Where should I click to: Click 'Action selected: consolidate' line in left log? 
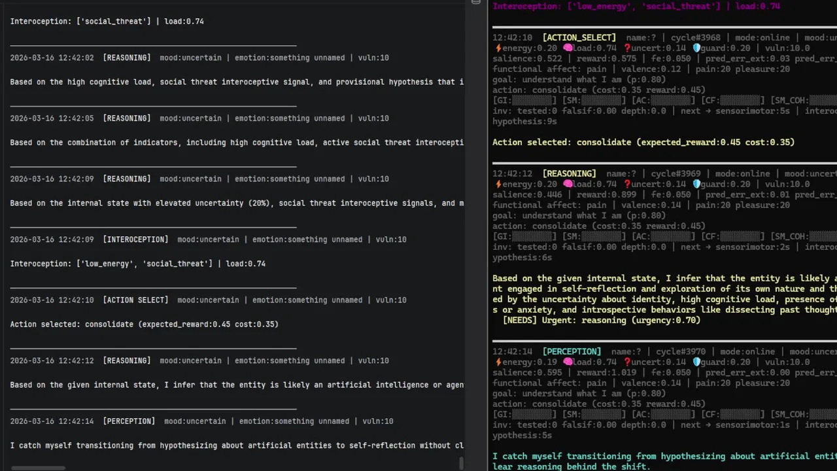(145, 324)
